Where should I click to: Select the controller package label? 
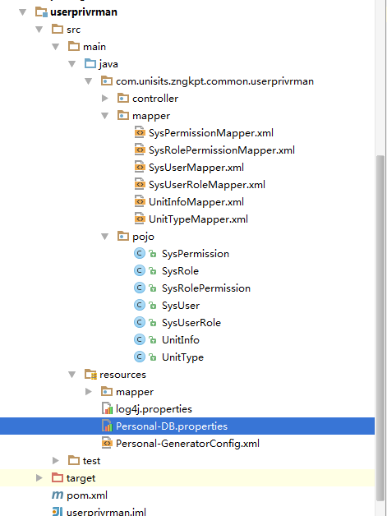tap(155, 99)
